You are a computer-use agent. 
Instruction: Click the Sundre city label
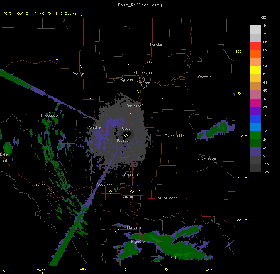(95, 127)
